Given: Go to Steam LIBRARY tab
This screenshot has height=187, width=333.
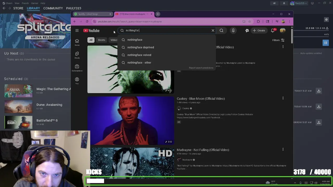Looking at the screenshot, I should click(33, 8).
